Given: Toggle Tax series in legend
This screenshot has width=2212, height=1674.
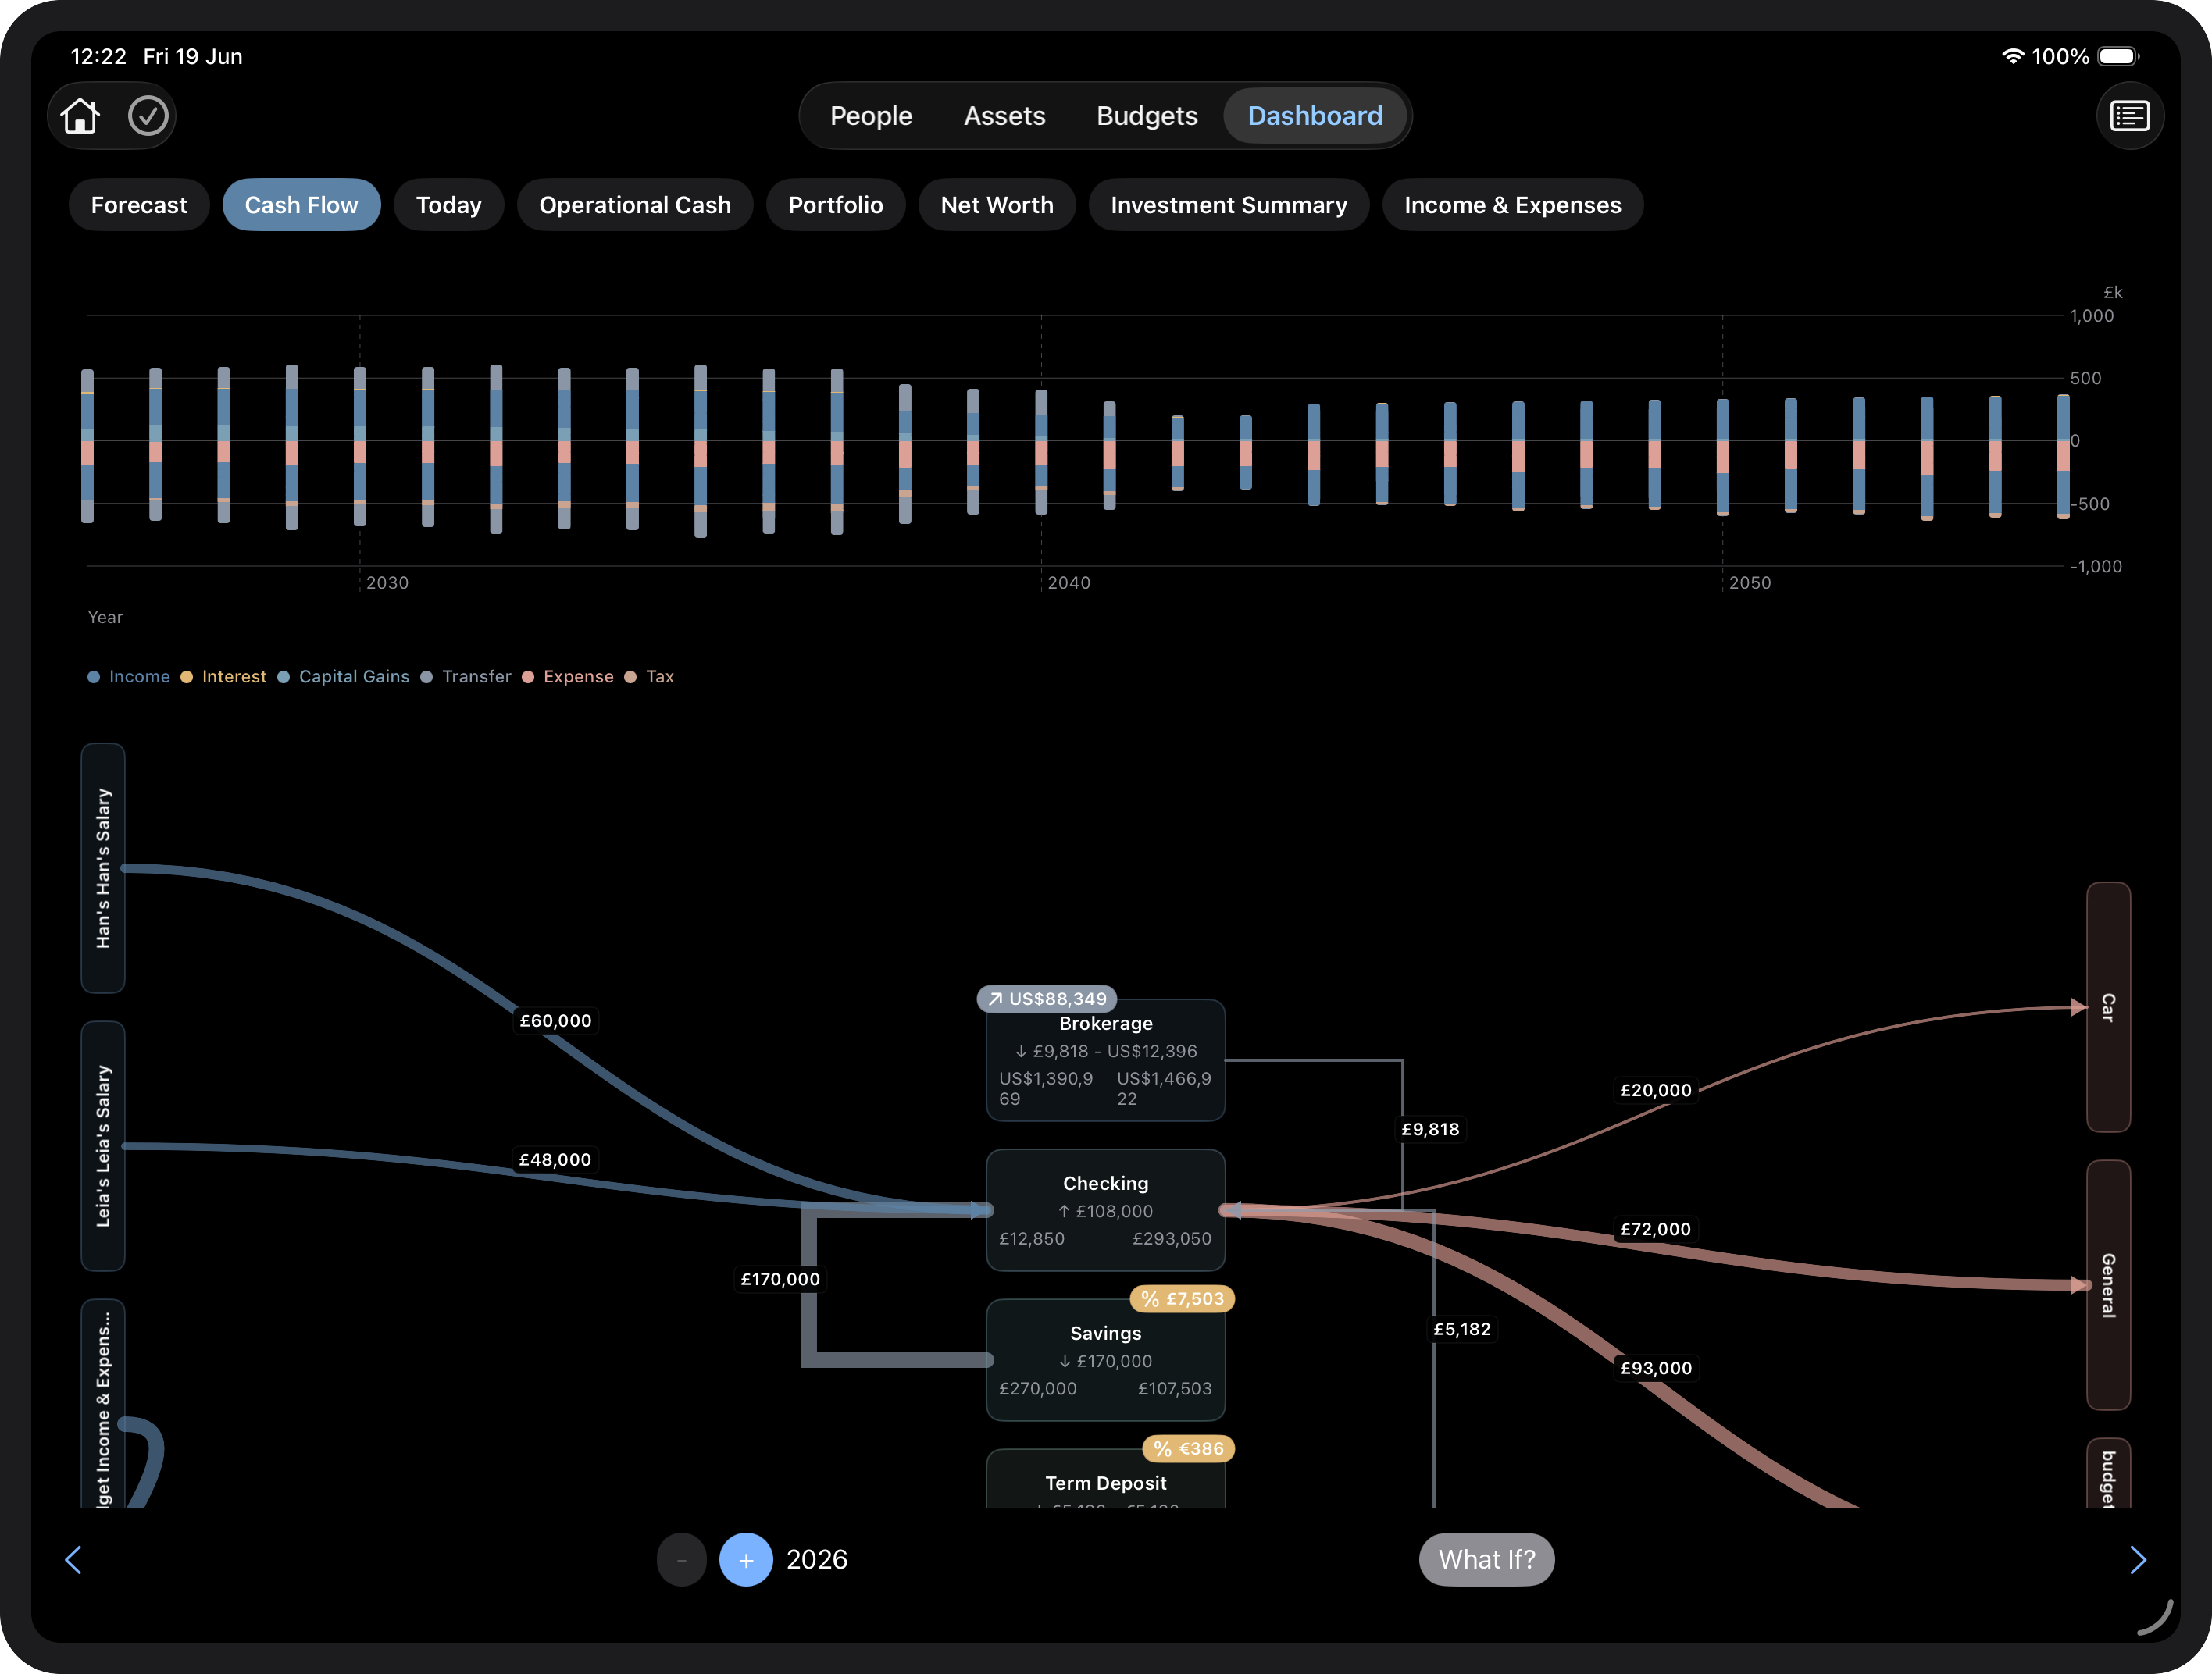Looking at the screenshot, I should tap(650, 677).
